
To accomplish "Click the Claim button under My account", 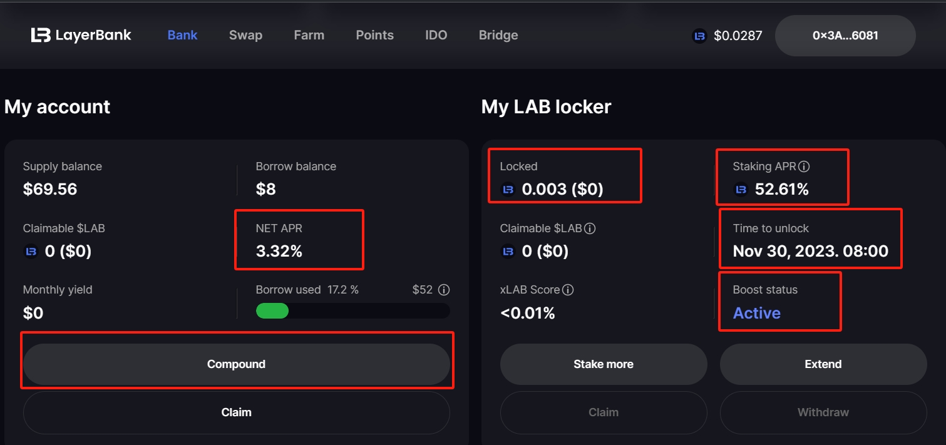I will [x=236, y=412].
